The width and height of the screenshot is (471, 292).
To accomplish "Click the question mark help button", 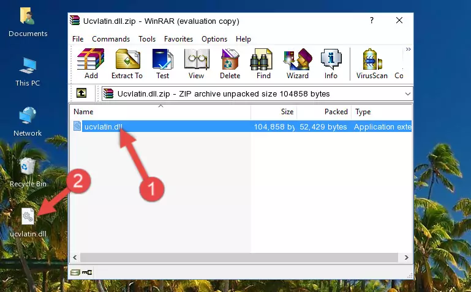I will click(372, 20).
